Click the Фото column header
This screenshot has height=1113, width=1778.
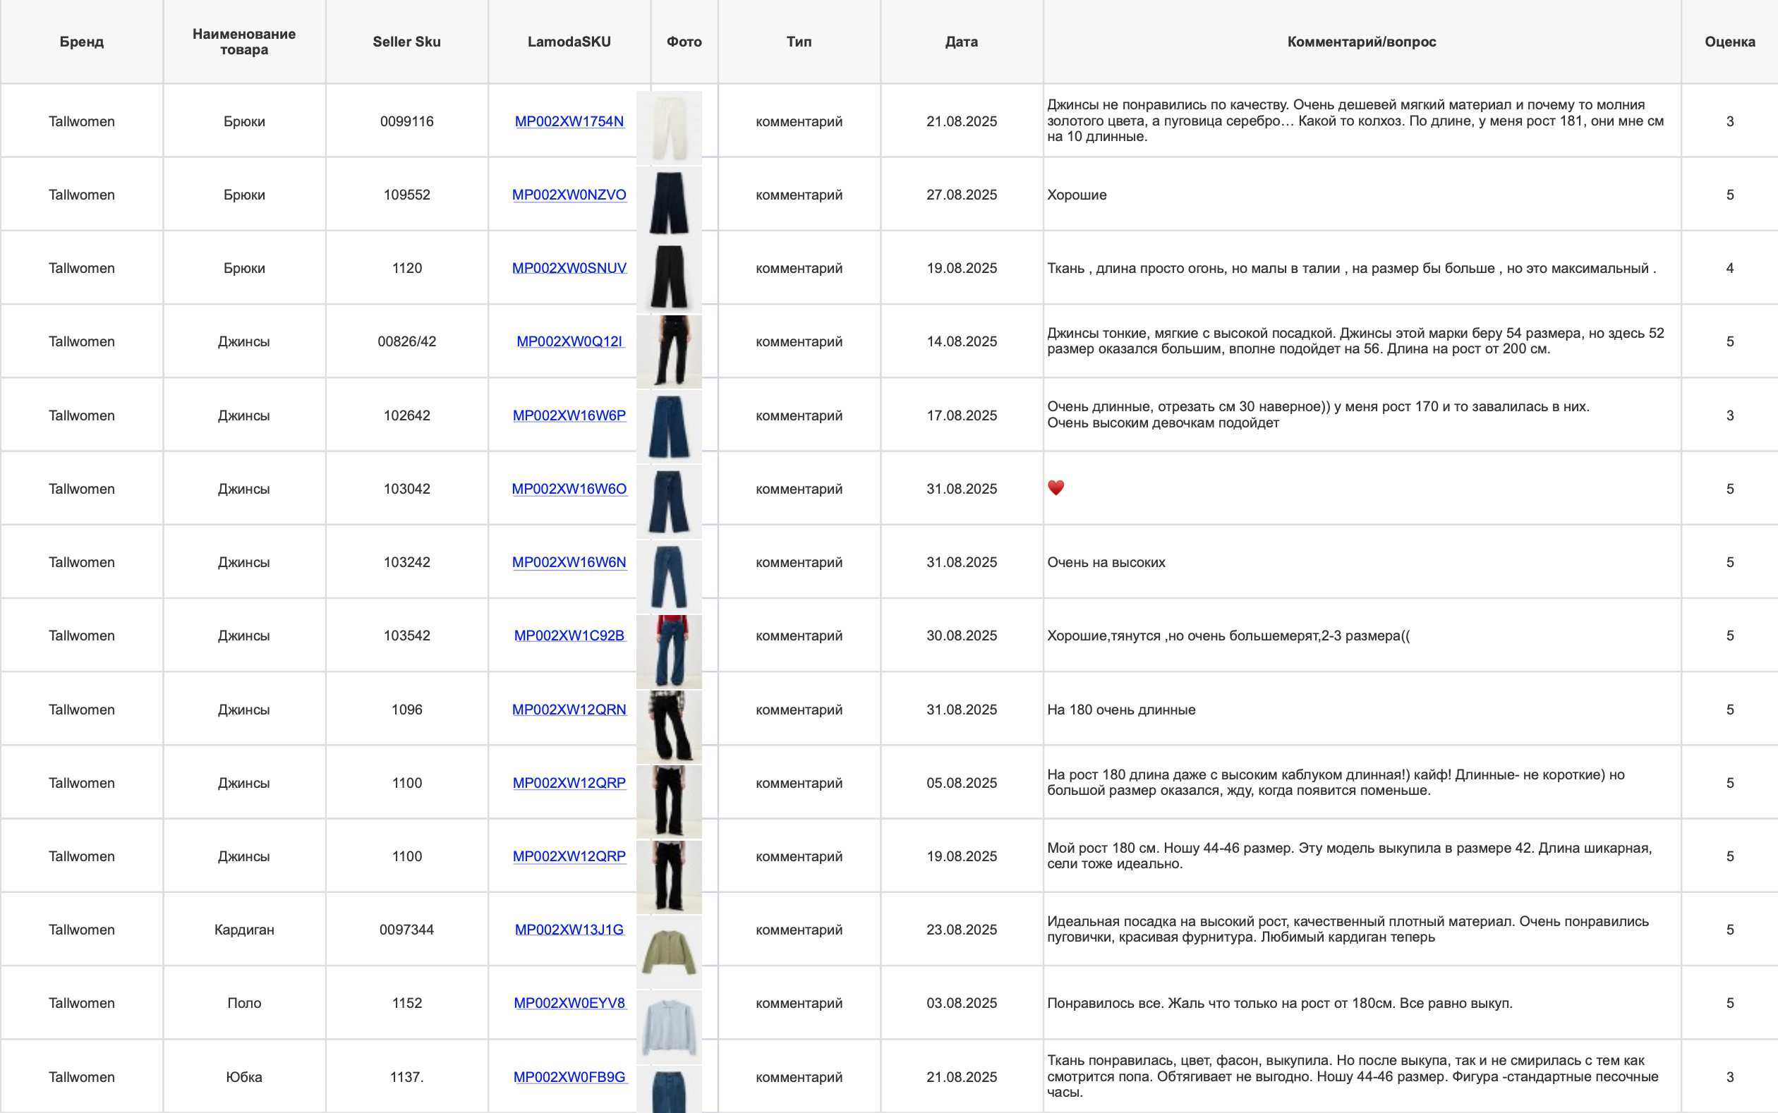coord(684,42)
